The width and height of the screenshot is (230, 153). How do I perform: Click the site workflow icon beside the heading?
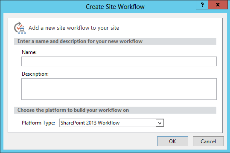coord(20,28)
